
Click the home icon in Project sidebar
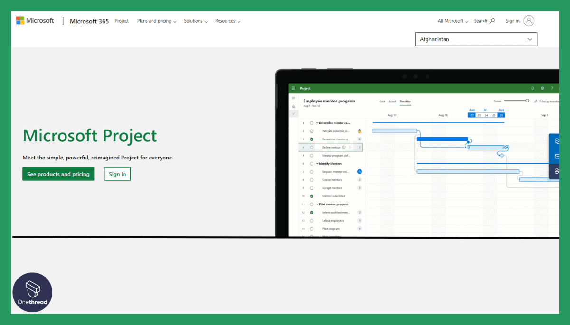[x=294, y=106]
